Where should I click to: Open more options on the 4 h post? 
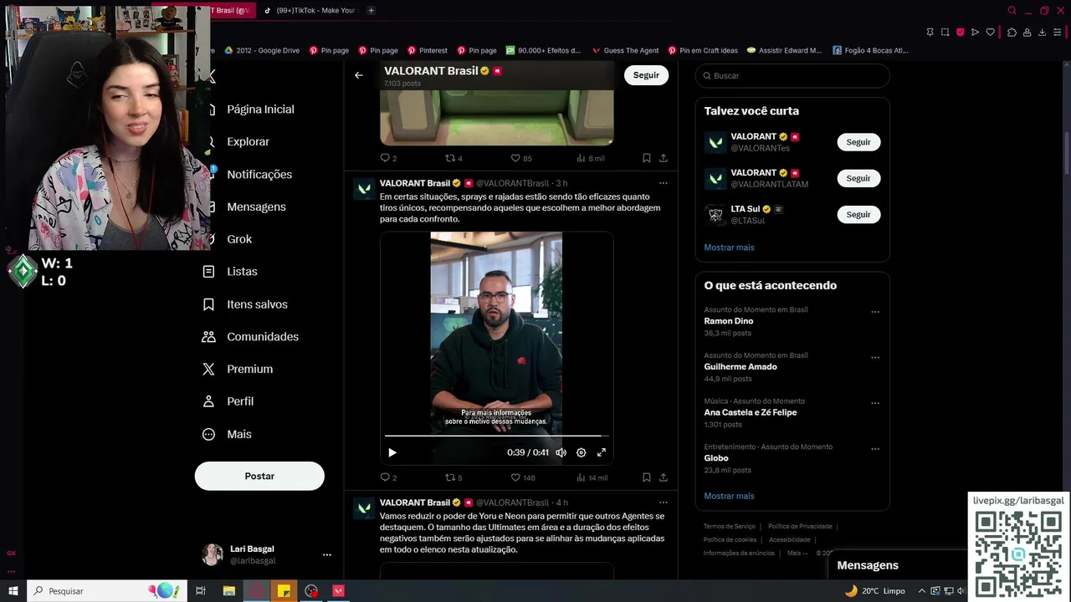tap(663, 503)
